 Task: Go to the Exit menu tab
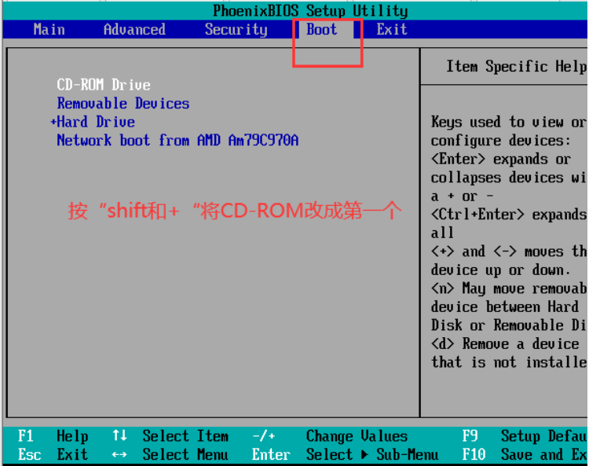pos(392,29)
